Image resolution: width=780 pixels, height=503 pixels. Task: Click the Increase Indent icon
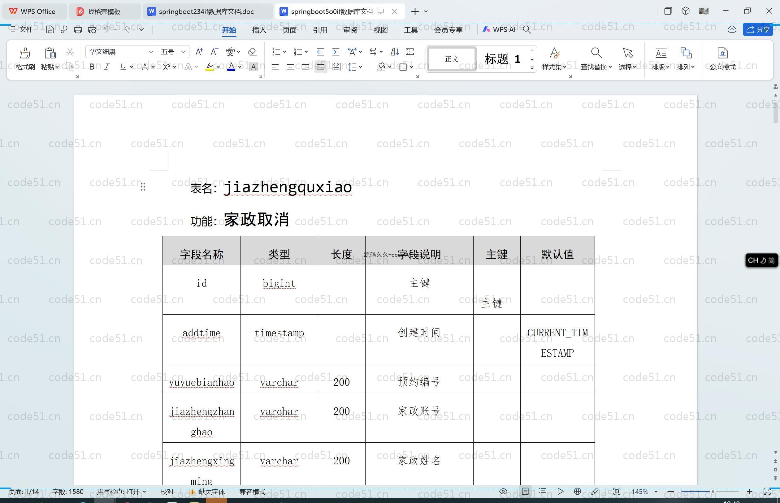(336, 52)
